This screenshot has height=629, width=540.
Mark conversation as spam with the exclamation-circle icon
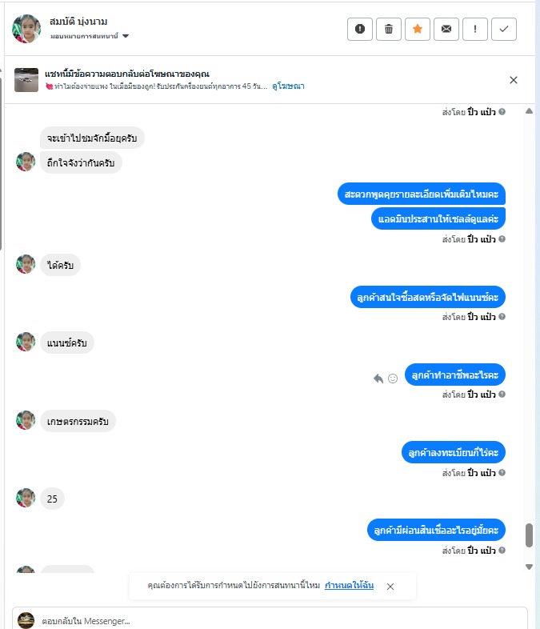click(x=359, y=29)
